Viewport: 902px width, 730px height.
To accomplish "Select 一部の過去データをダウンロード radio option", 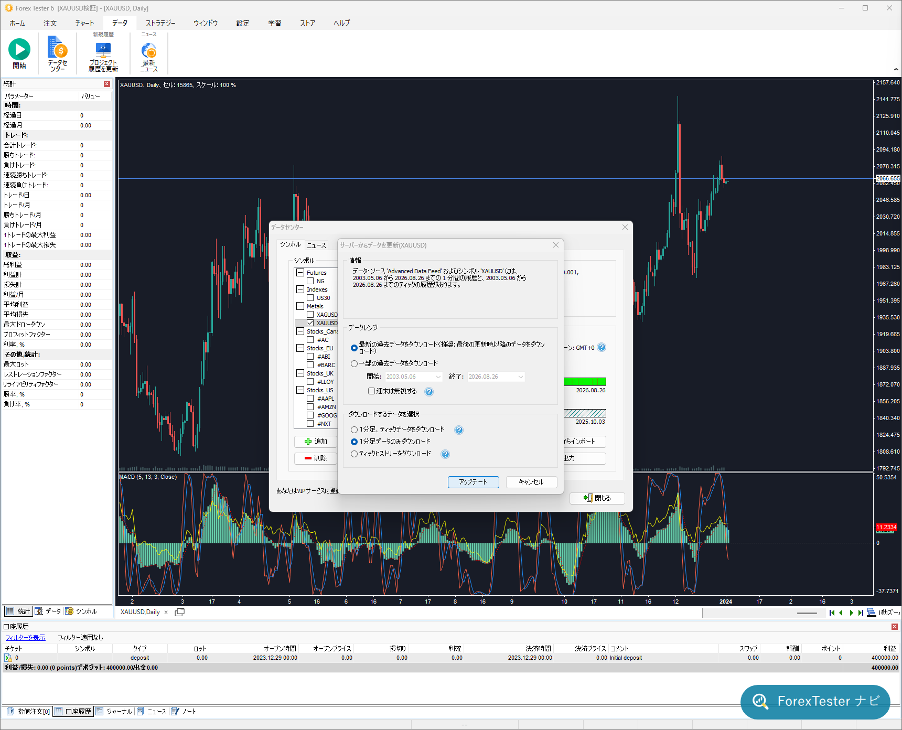I will (354, 363).
